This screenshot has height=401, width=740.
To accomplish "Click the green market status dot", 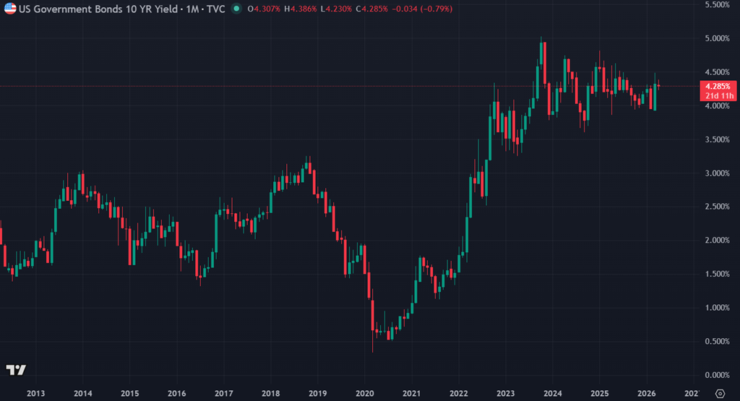I will click(236, 9).
